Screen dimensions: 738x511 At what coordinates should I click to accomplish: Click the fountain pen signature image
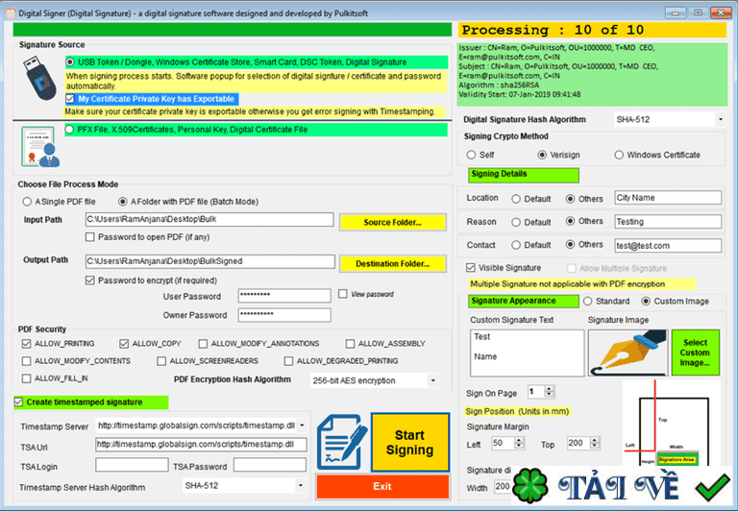tap(627, 353)
